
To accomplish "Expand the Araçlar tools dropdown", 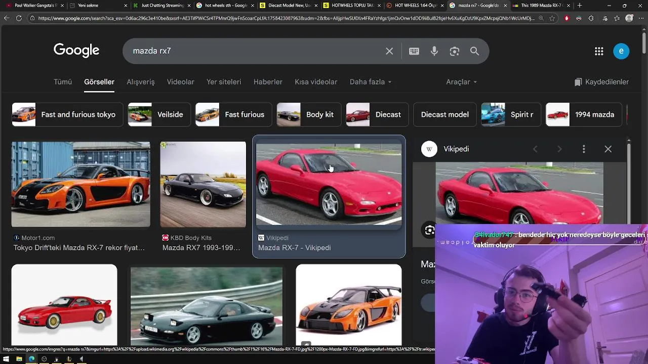I will 462,82.
